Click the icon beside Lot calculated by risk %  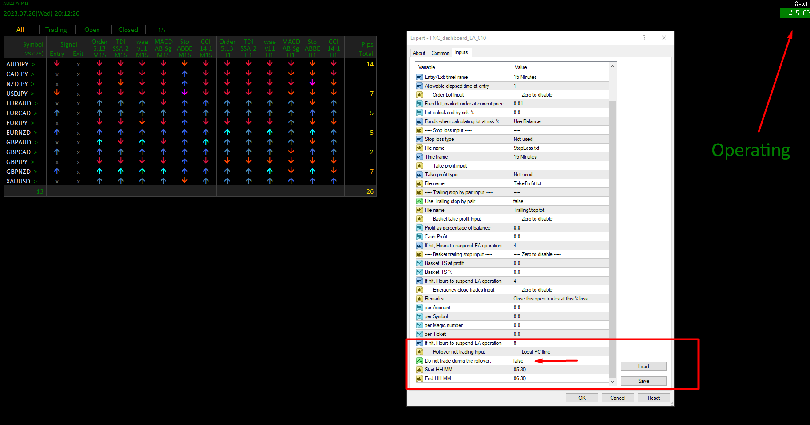coord(419,113)
